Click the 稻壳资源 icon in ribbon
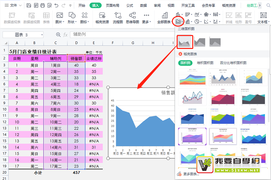 102,18
